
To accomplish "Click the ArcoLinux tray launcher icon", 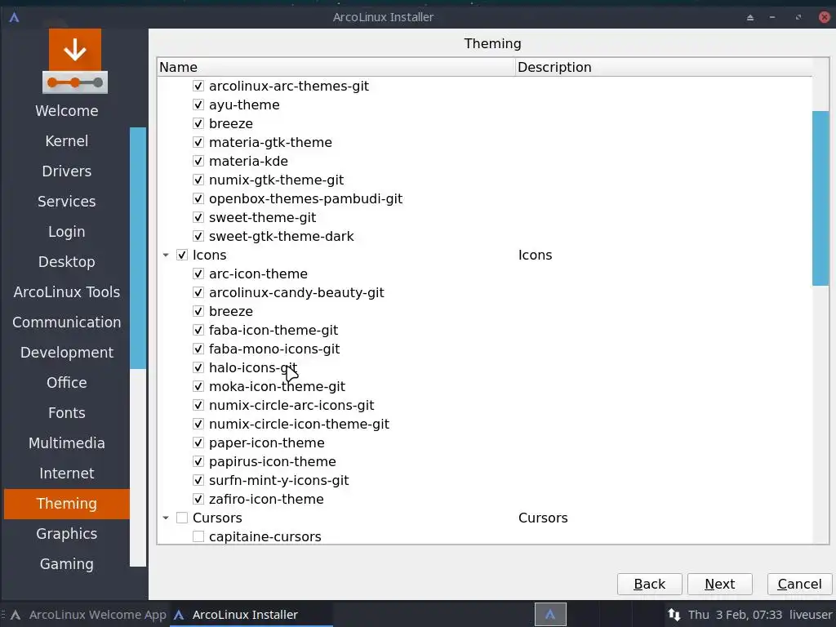I will [x=550, y=614].
